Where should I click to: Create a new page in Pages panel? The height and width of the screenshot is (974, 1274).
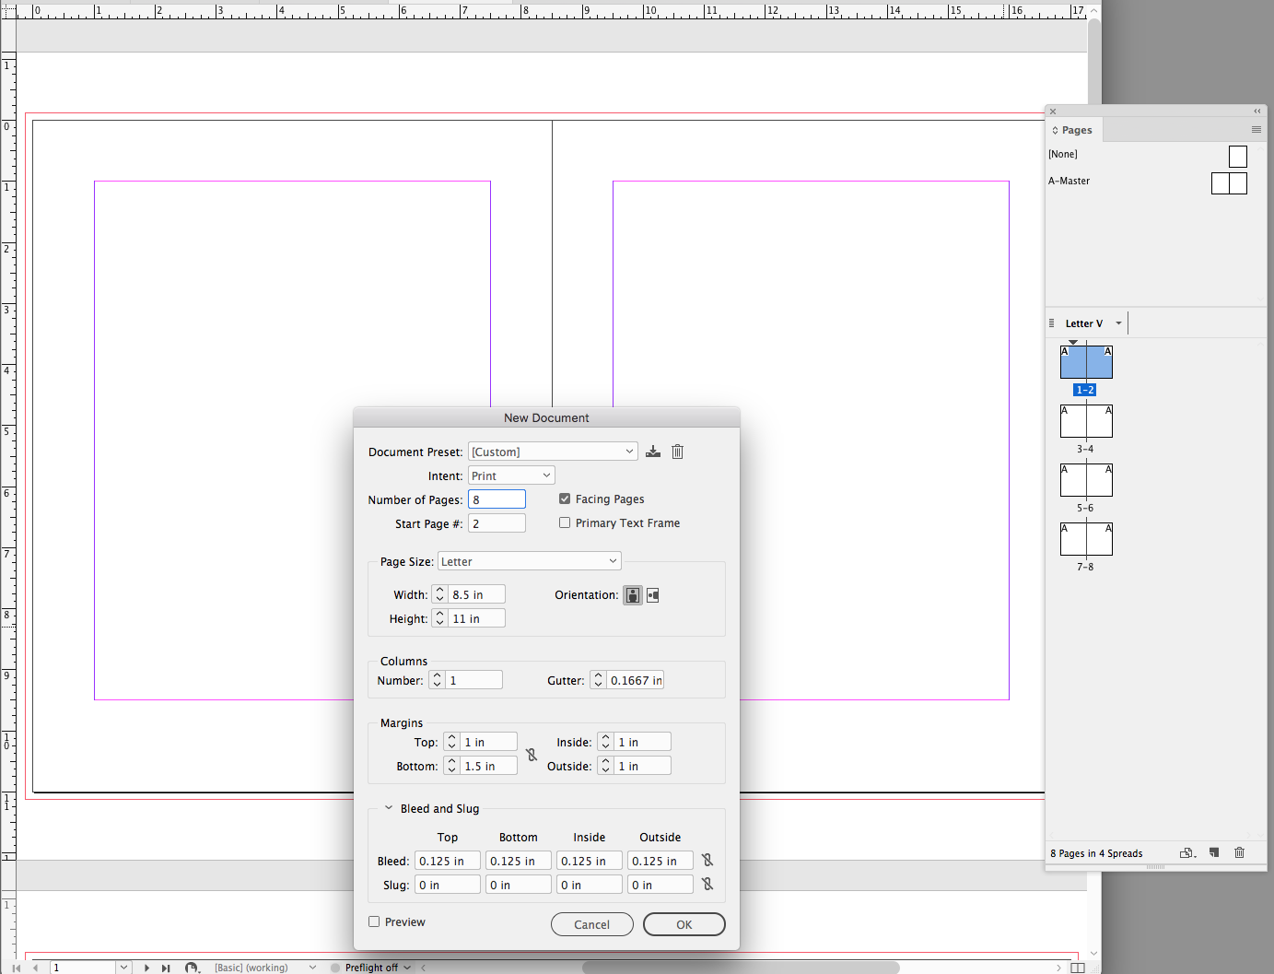pos(1214,852)
